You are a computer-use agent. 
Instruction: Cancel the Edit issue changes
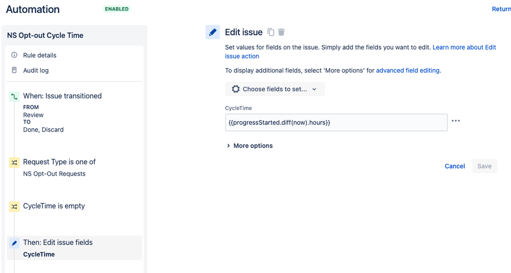click(455, 166)
